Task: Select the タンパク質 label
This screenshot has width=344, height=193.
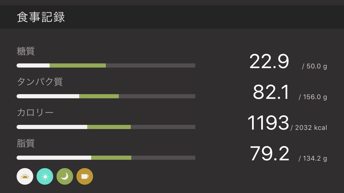Action: [x=40, y=82]
